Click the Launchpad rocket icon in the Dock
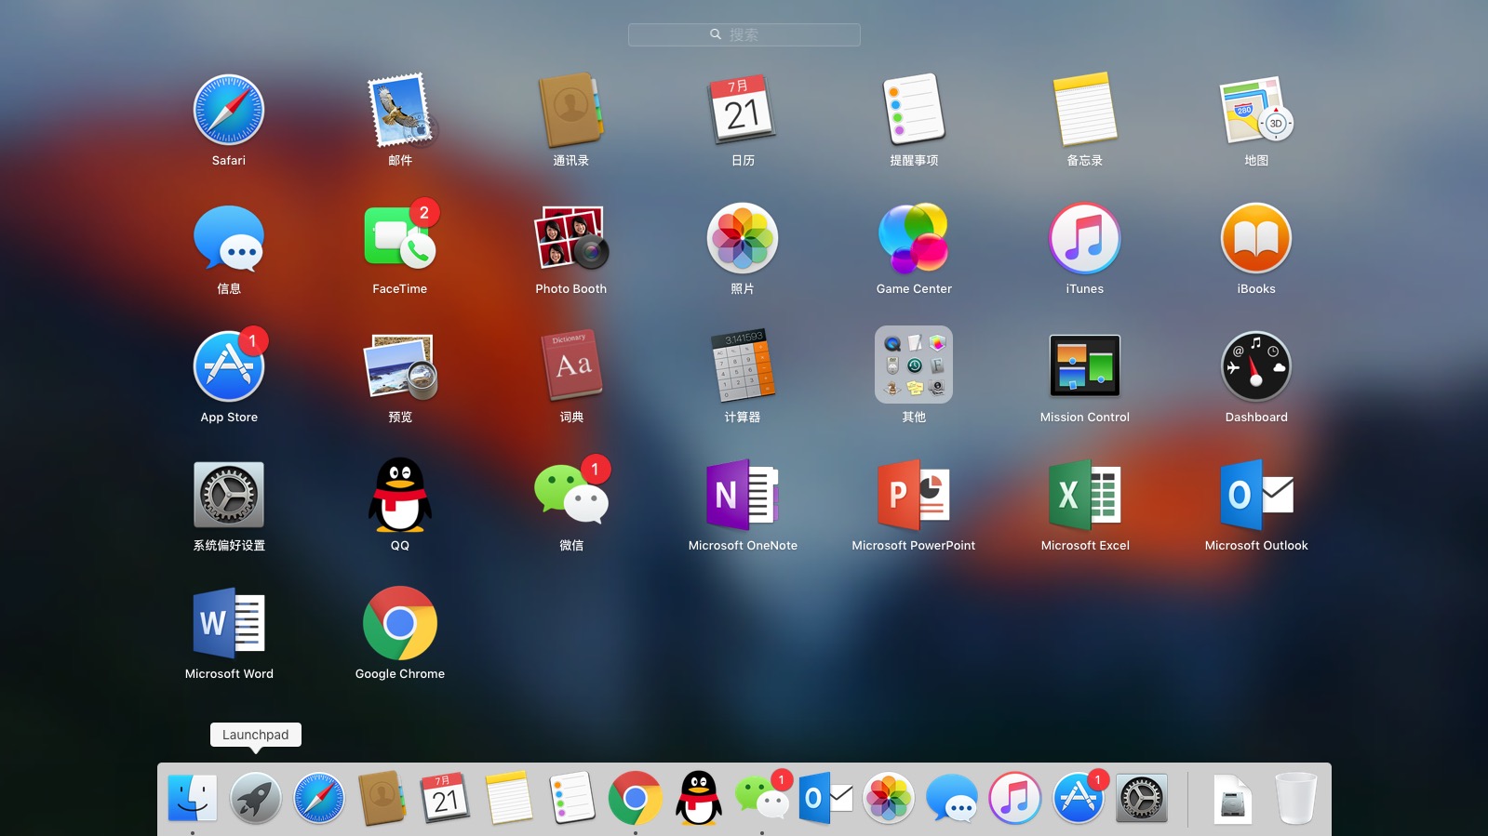 click(256, 798)
